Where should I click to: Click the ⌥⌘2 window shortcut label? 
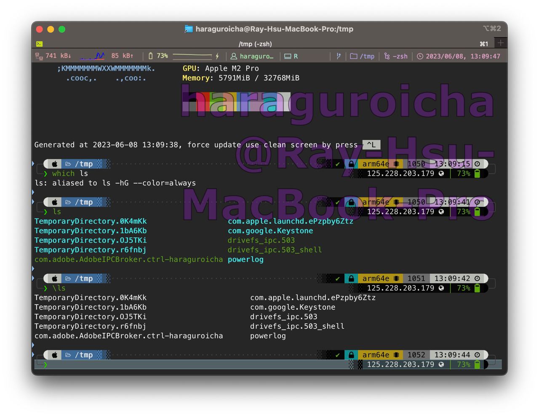(x=492, y=29)
